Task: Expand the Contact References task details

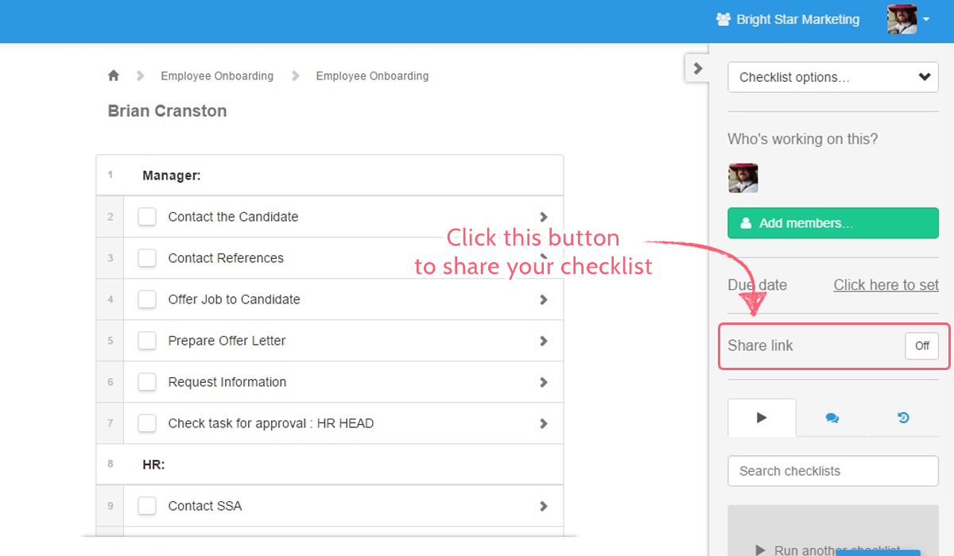Action: point(544,258)
